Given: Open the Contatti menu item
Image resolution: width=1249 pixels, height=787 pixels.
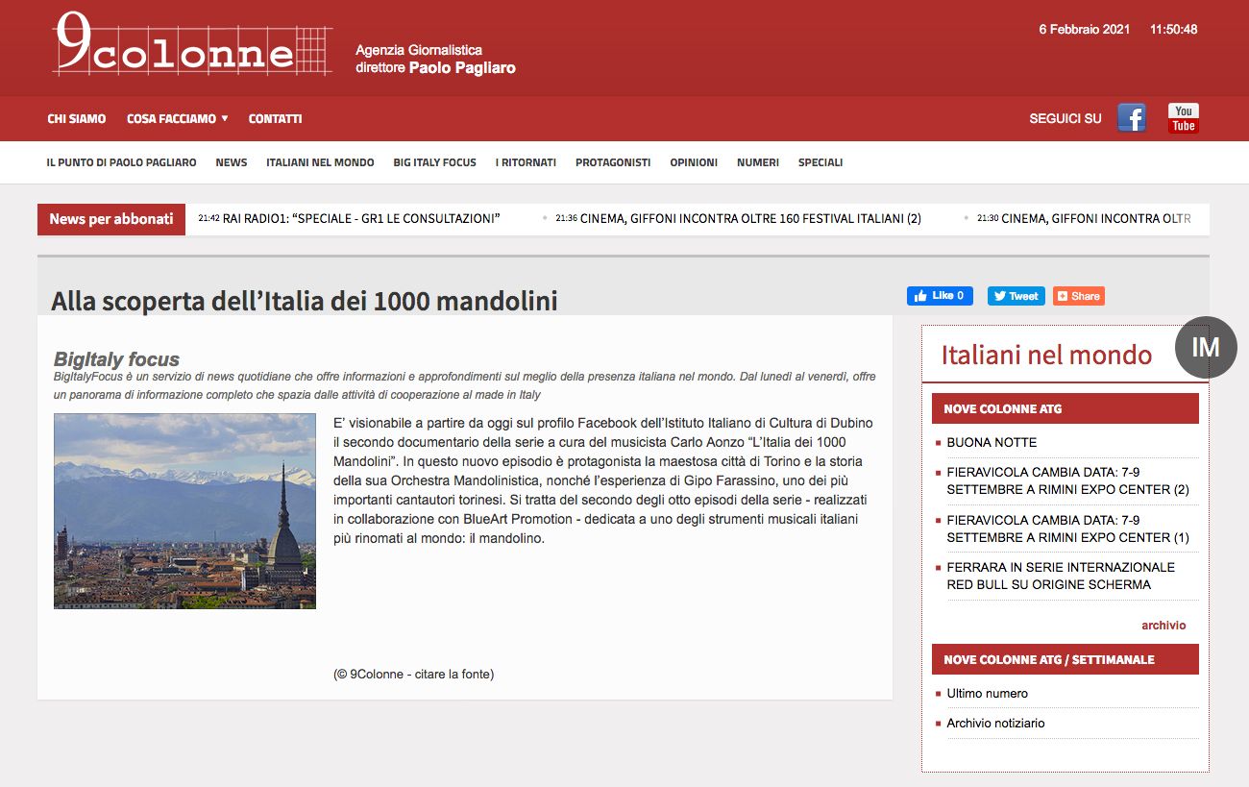Looking at the screenshot, I should click(x=275, y=119).
